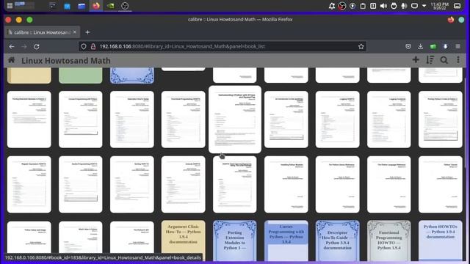Close the calibre browser tab
Viewport: 470px width, 264px height.
coord(75,32)
